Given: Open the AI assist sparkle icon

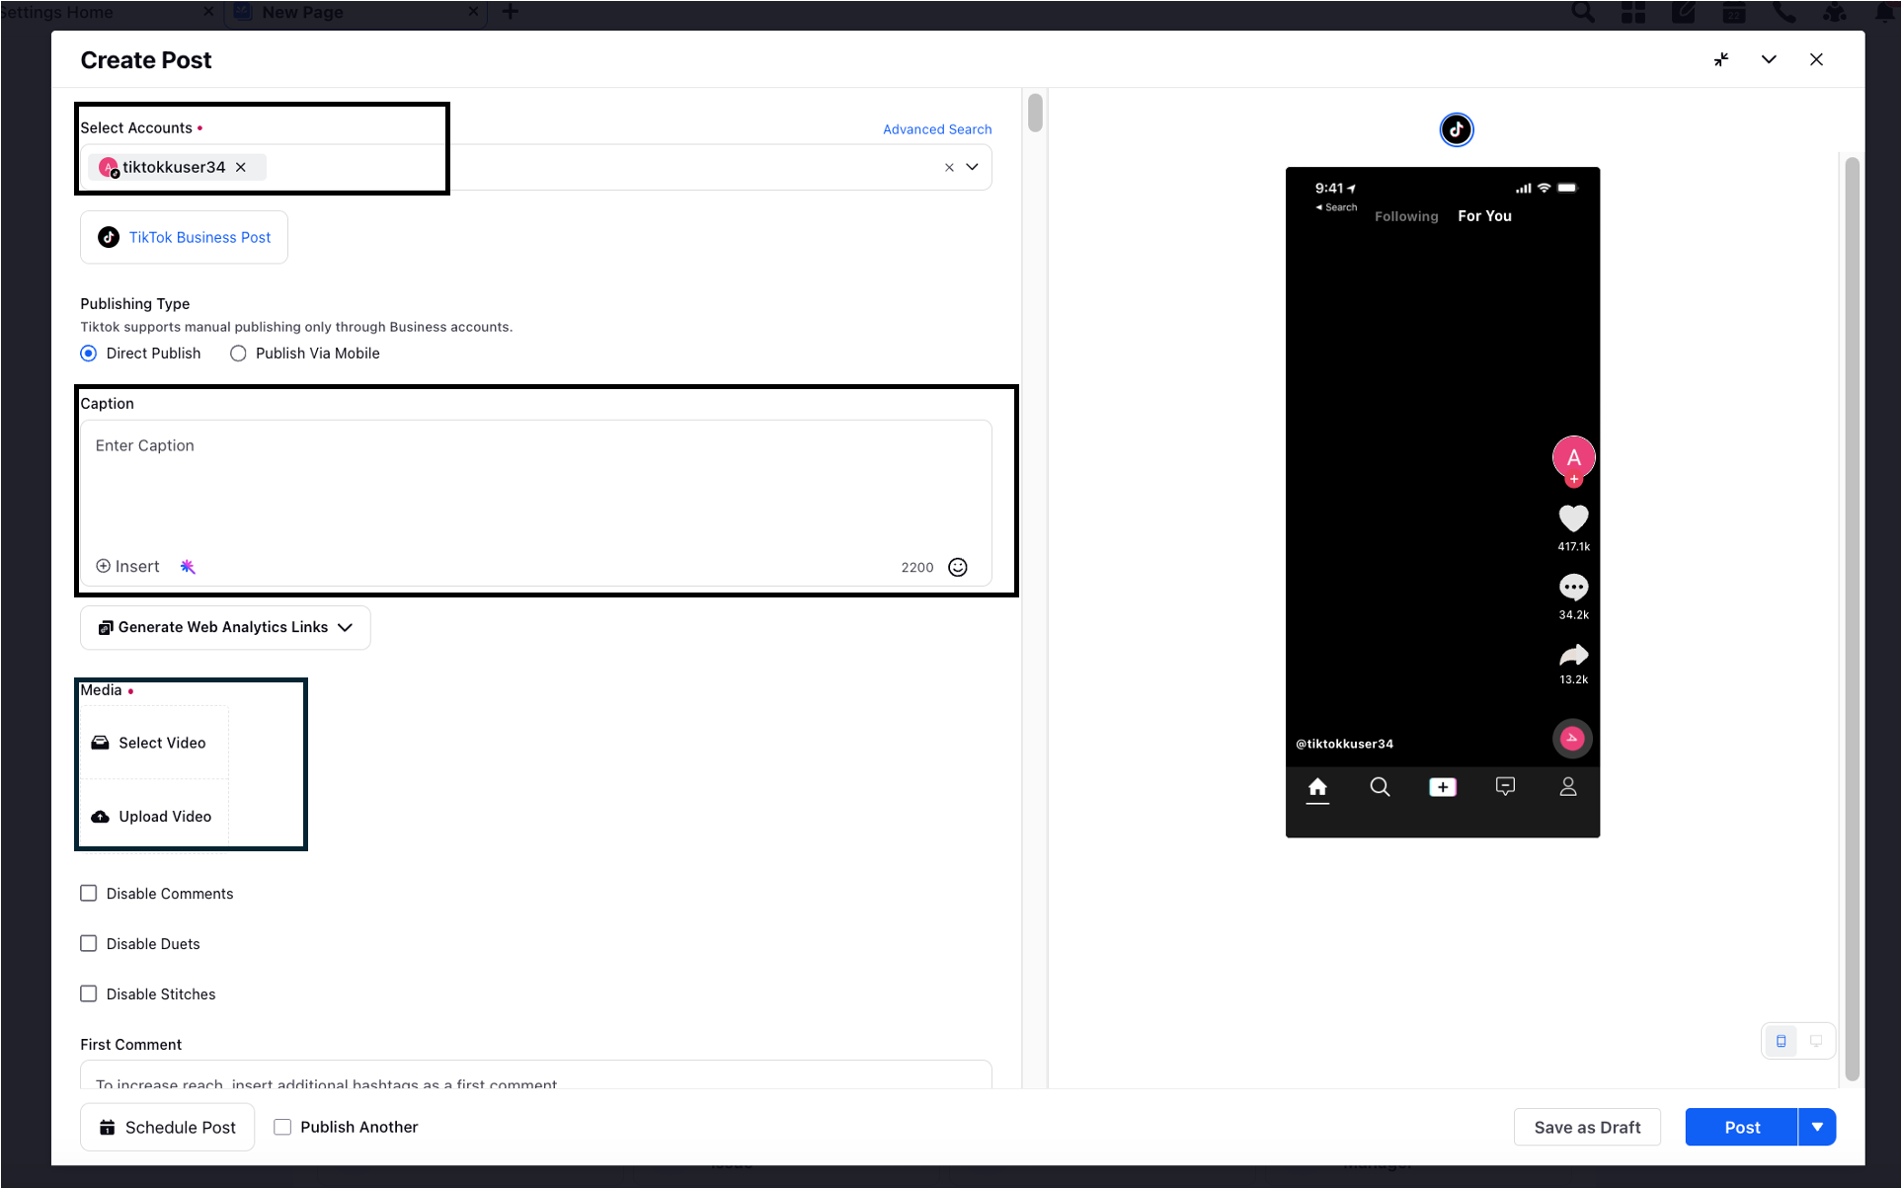Looking at the screenshot, I should coord(188,567).
